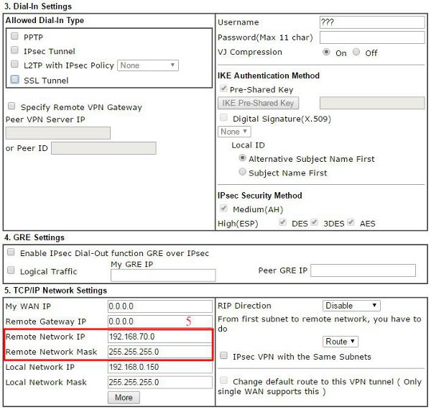Tick the L2TP with IPsec Policy checkbox
The height and width of the screenshot is (410, 431).
pos(14,65)
